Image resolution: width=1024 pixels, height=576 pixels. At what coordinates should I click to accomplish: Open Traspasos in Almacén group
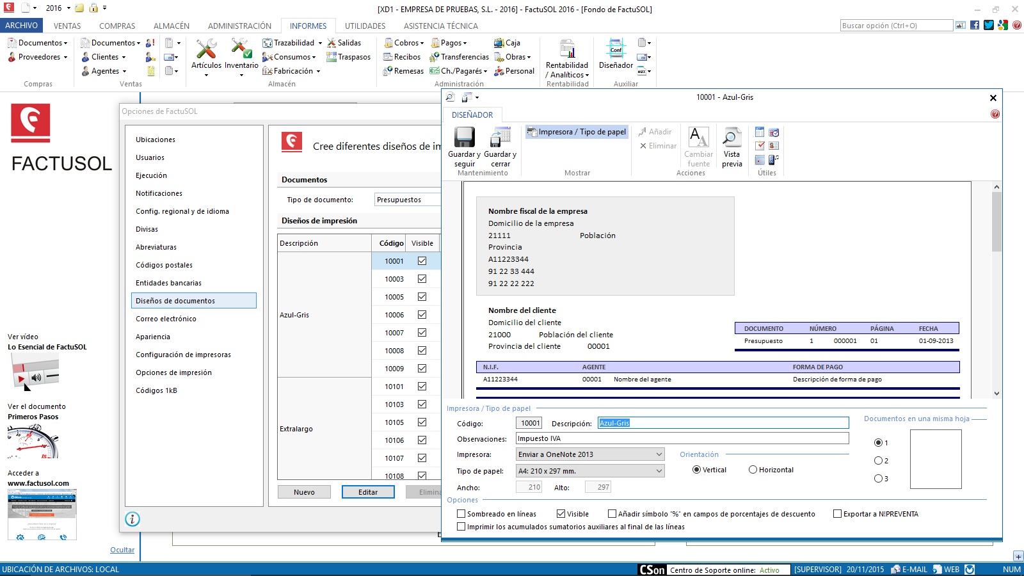click(348, 57)
